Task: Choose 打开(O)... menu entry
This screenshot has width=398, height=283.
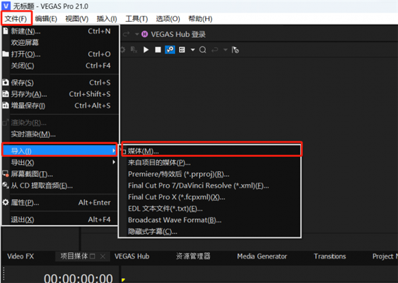Action: pos(60,54)
